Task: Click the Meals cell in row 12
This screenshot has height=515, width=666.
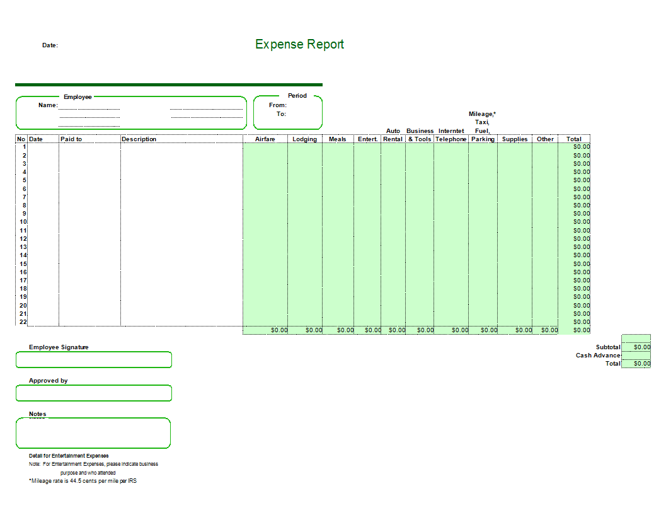Action: [x=338, y=239]
